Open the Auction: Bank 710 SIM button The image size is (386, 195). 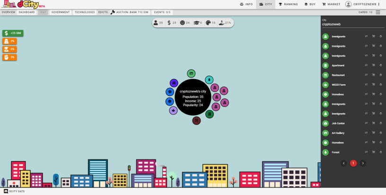tap(130, 12)
